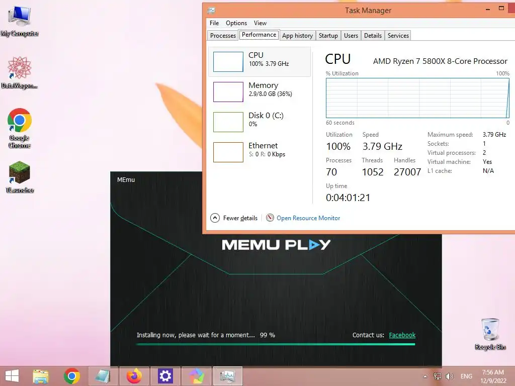Select CPU in performance sidebar
This screenshot has height=386, width=515.
tap(260, 62)
